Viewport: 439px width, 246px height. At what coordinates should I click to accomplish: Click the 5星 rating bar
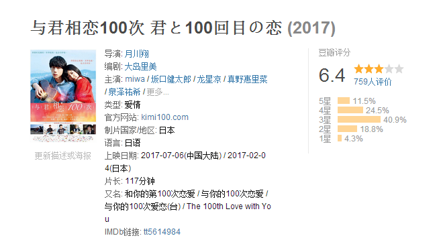point(344,101)
